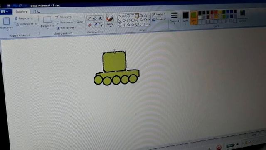Select the Color picker eyedropper tool
This screenshot has height=150, width=266.
pyautogui.click(x=95, y=25)
